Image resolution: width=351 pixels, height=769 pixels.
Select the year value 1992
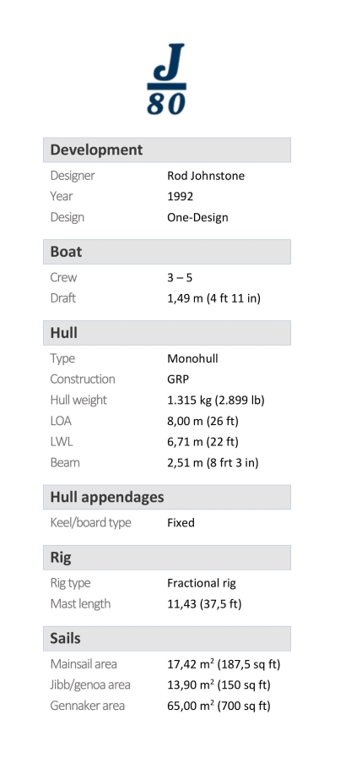pos(181,196)
